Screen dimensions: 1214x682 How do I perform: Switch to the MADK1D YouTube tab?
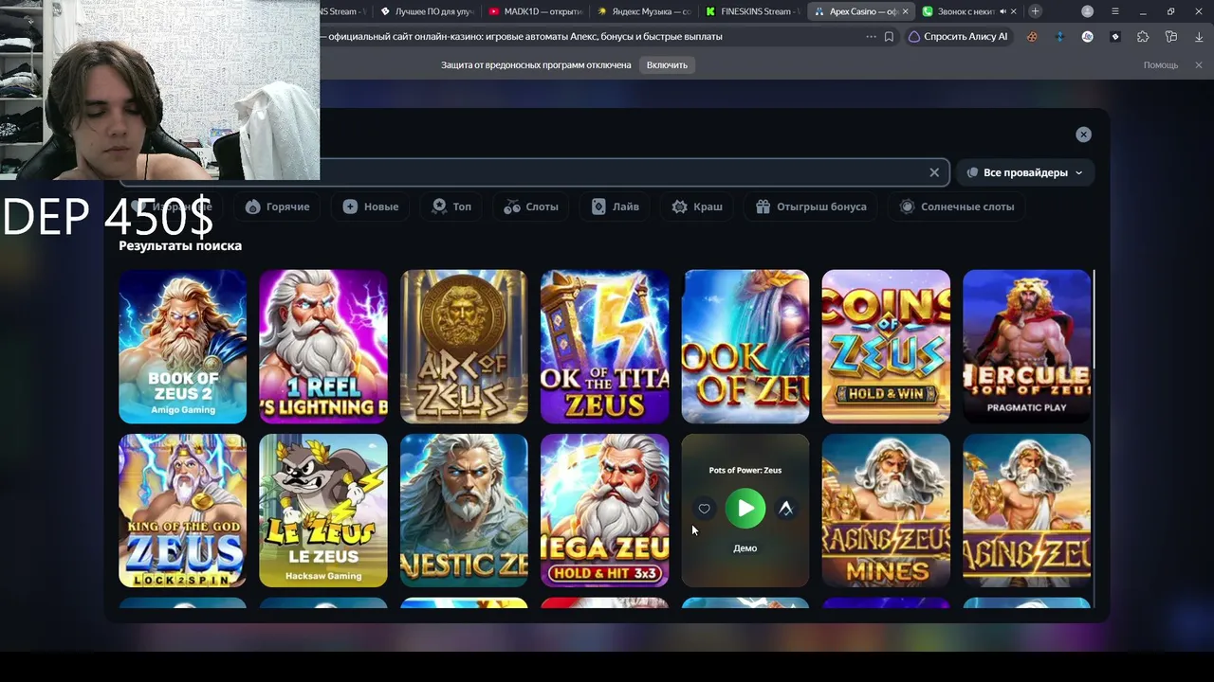[536, 11]
